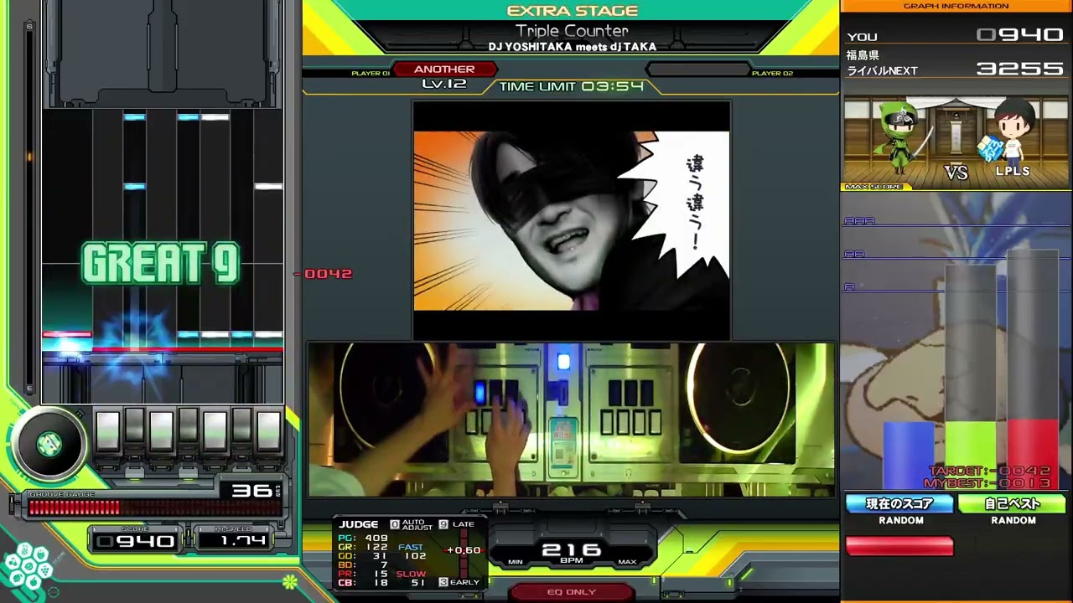1073x603 pixels.
Task: Tap the first white key under the lanes
Action: [x=107, y=433]
